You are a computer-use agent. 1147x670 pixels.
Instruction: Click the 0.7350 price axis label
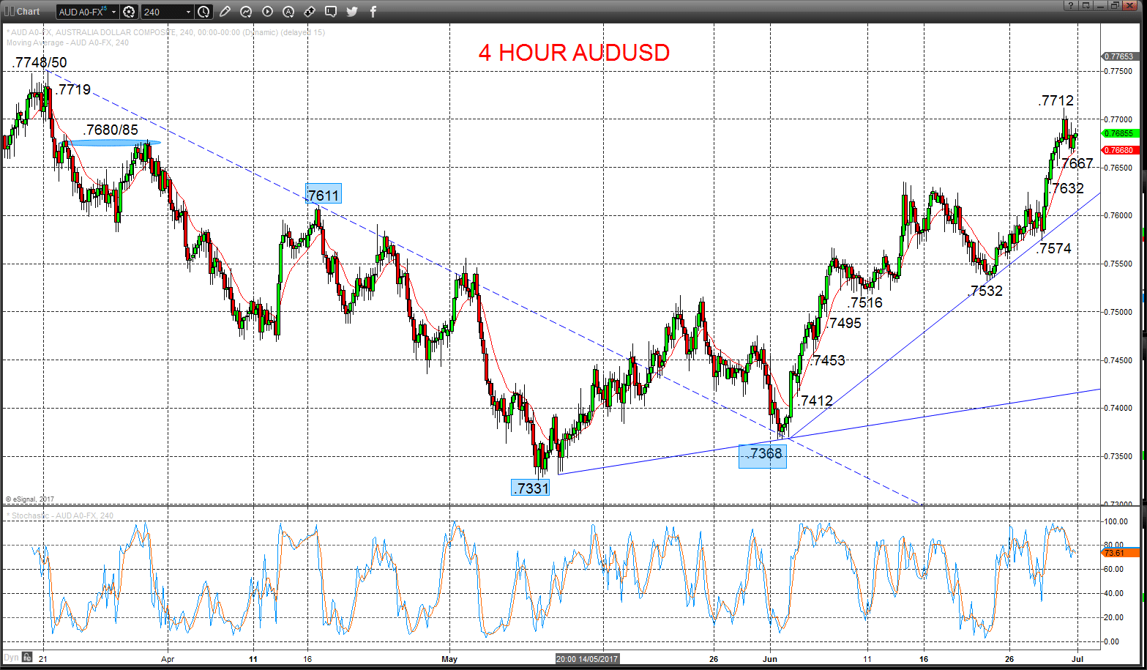click(1118, 456)
